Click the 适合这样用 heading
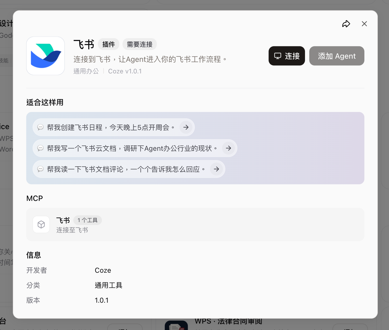This screenshot has height=330, width=389. (45, 102)
